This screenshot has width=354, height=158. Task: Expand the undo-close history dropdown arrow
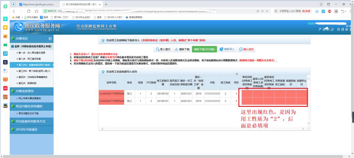[x=346, y=11]
